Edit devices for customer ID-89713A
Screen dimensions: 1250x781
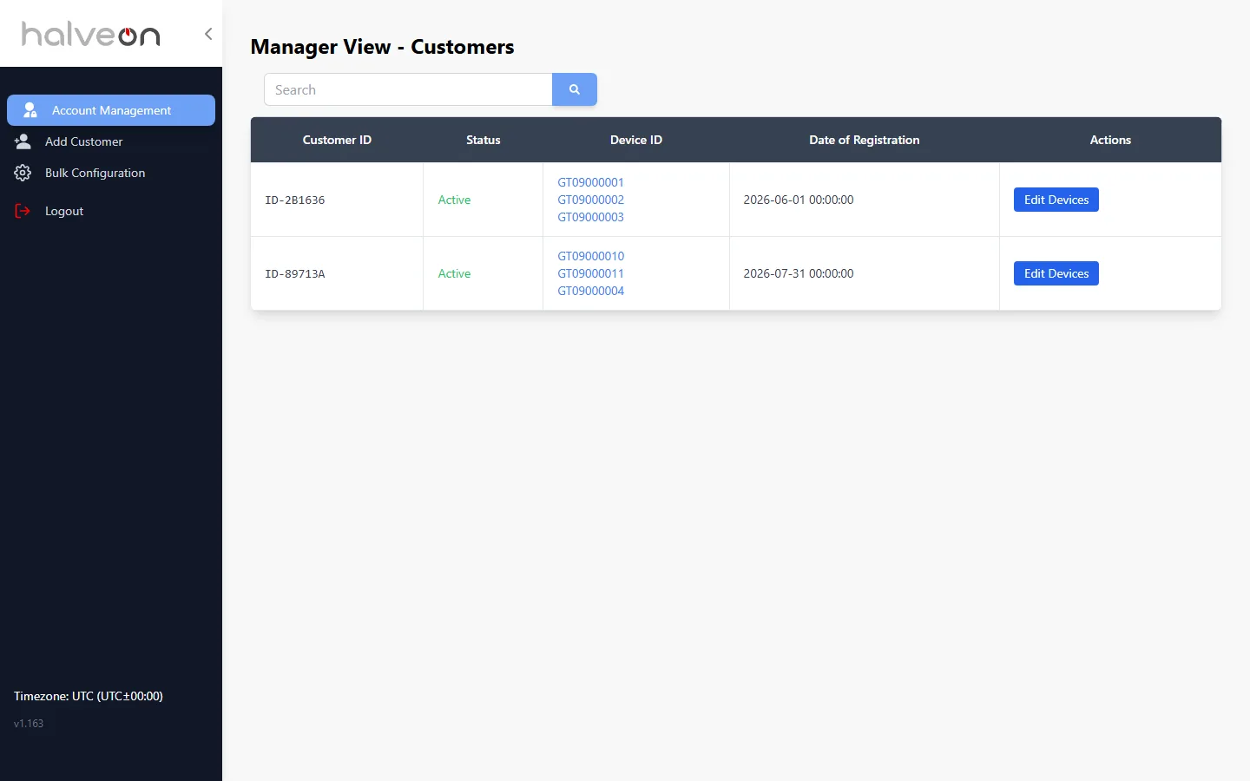click(1056, 273)
